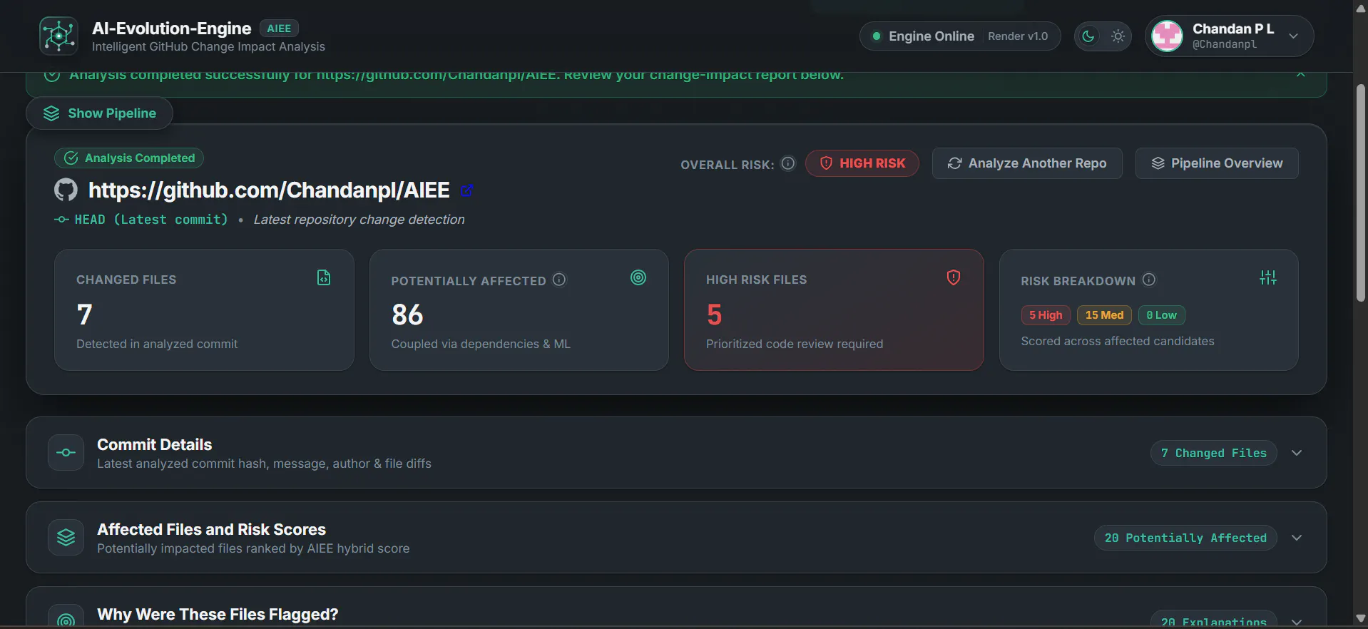The height and width of the screenshot is (629, 1368).
Task: Click the HIGH RISK badge
Action: click(862, 163)
